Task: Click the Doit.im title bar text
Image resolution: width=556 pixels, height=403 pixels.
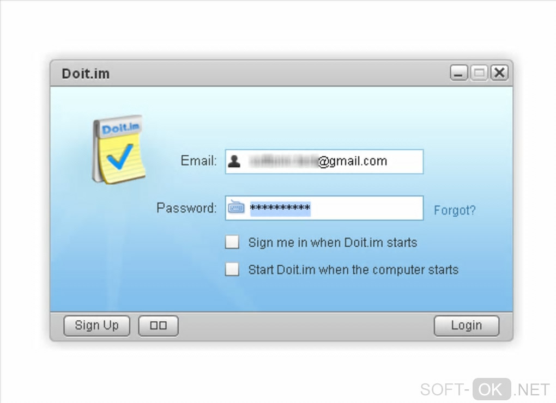Action: (86, 74)
